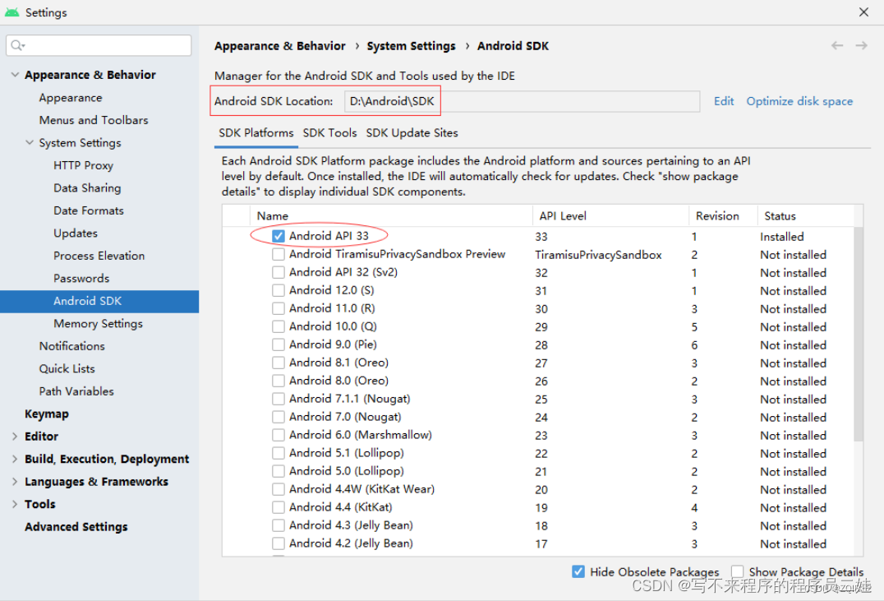Open Appearance settings page
Viewport: 884px width, 601px height.
click(71, 98)
